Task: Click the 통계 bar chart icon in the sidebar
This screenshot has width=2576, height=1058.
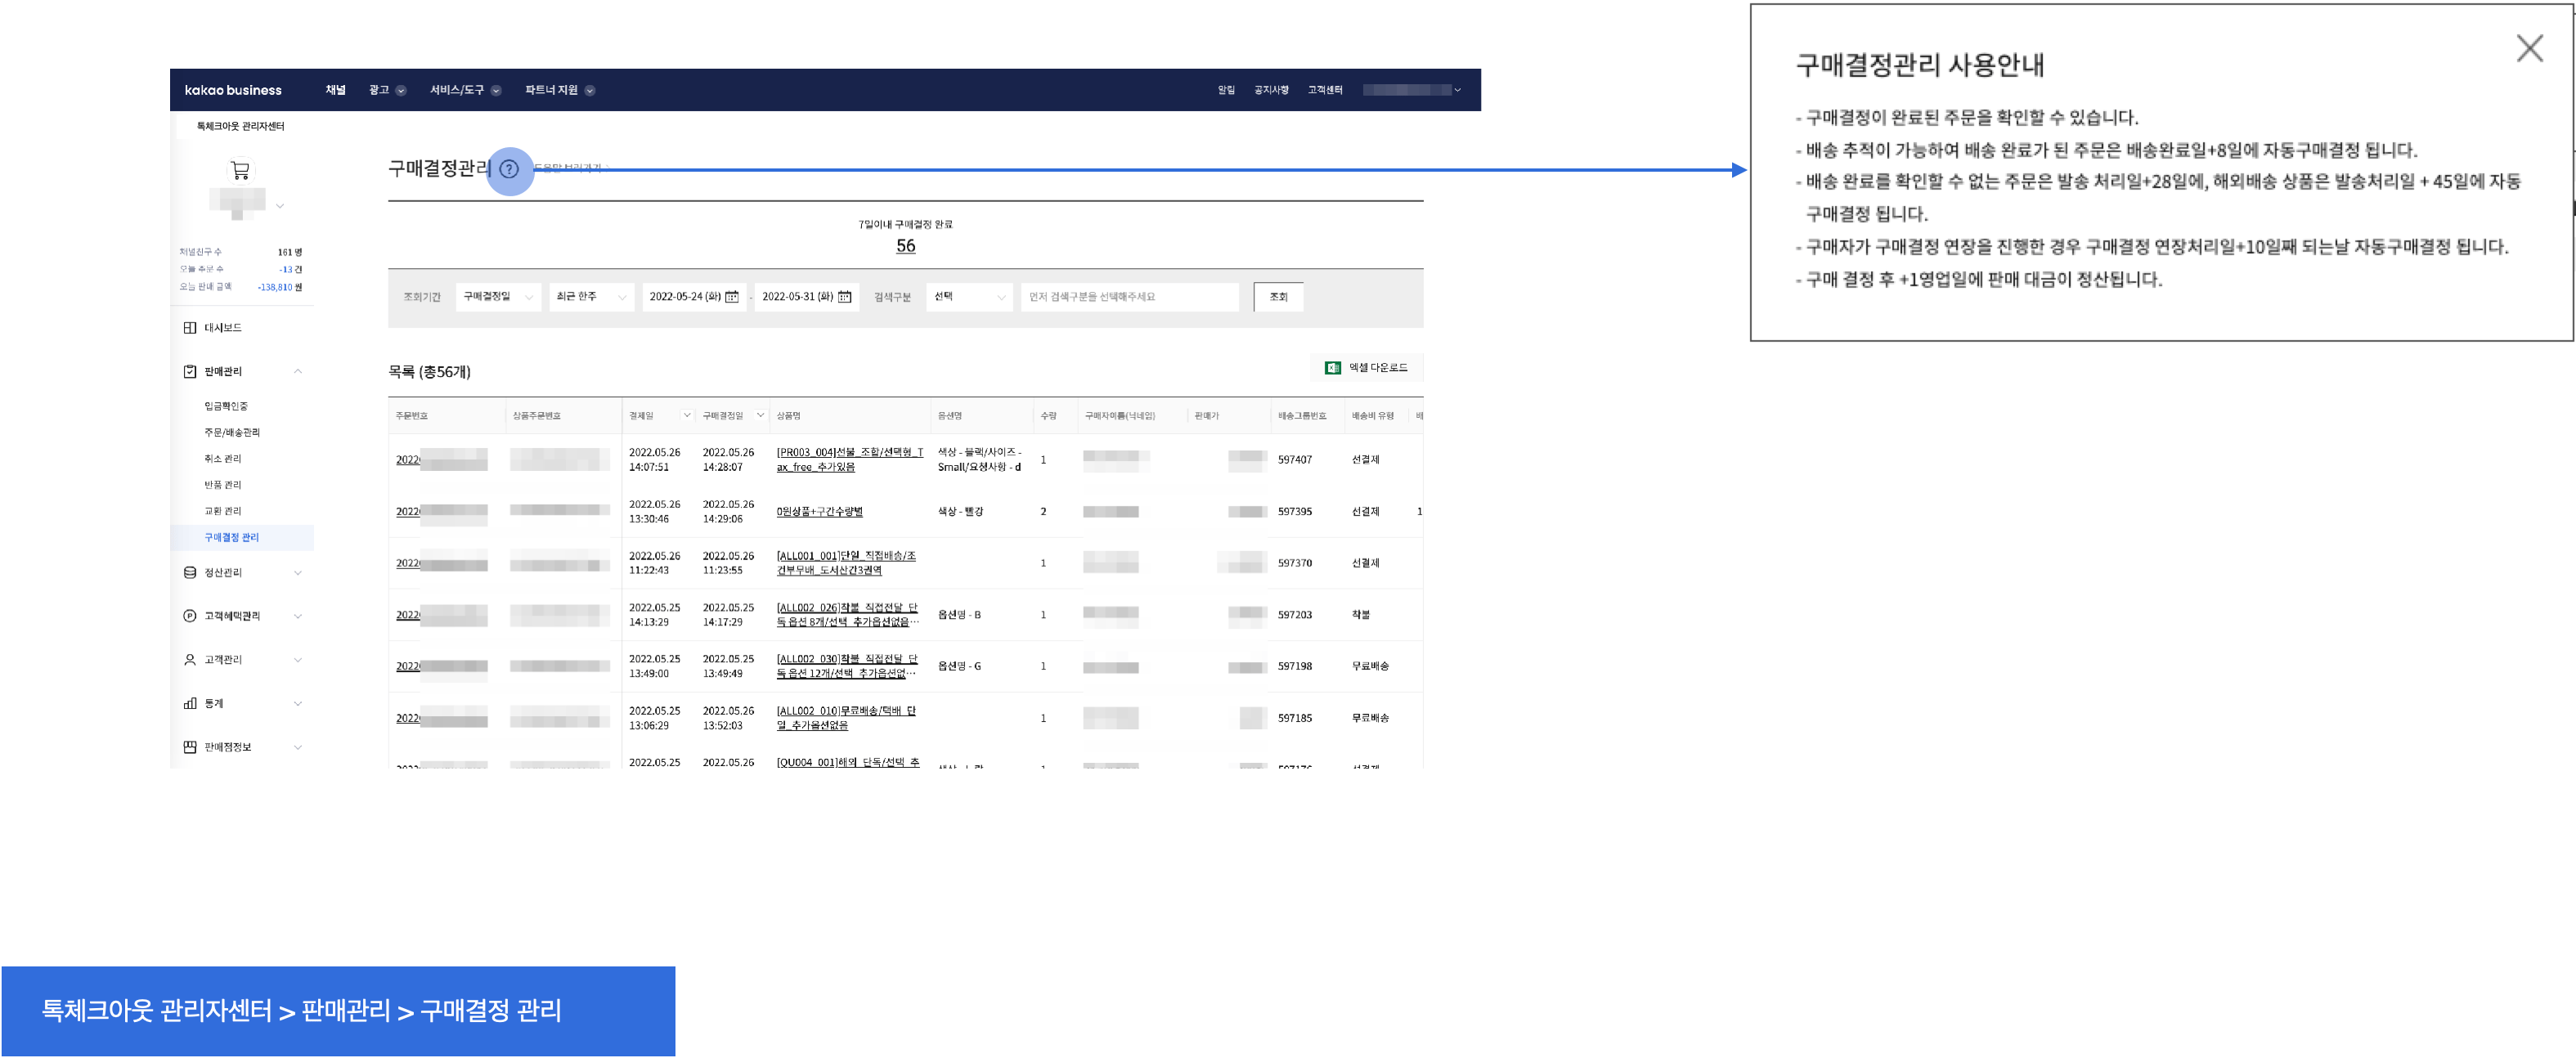Action: click(190, 703)
